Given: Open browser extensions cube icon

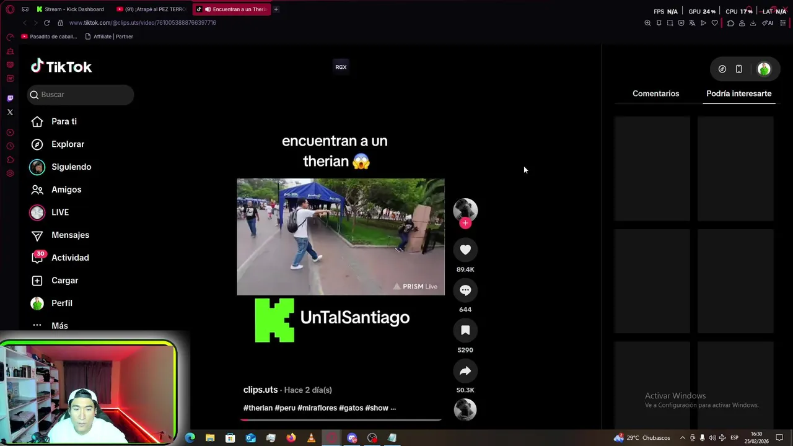Looking at the screenshot, I should tap(730, 23).
